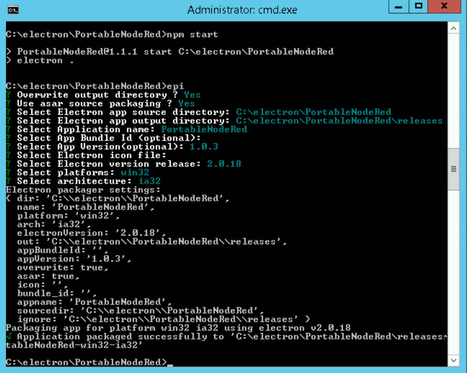Click the Electron version release value 2.0.18
Viewport: 467px width, 373px height.
pyautogui.click(x=224, y=164)
